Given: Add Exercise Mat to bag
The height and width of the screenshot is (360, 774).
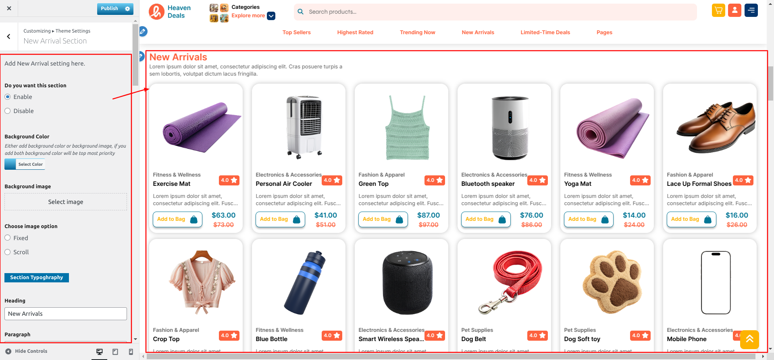Looking at the screenshot, I should pos(177,219).
